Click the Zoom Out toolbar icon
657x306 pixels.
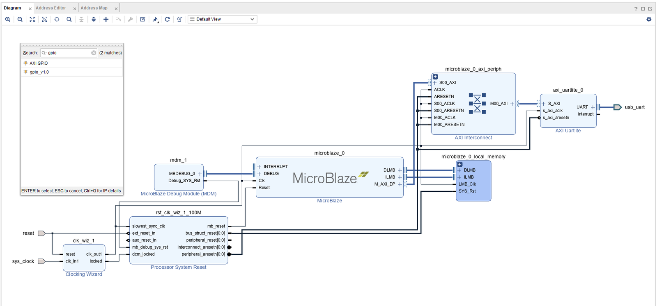click(x=20, y=19)
